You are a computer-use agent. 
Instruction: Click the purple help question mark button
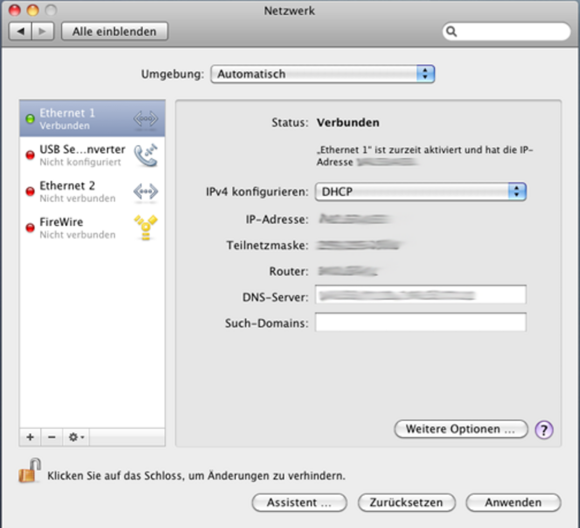pos(544,430)
